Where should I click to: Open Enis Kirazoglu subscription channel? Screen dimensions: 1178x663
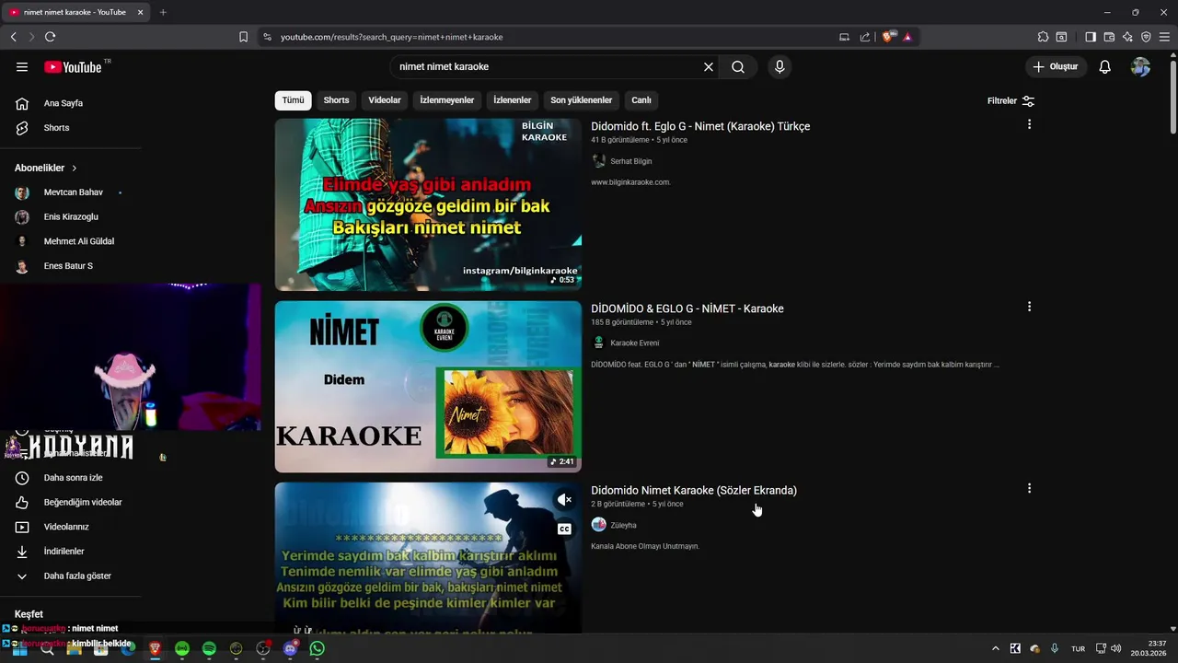click(71, 217)
